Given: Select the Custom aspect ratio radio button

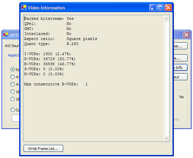Looking at the screenshot, I should point(12,110).
